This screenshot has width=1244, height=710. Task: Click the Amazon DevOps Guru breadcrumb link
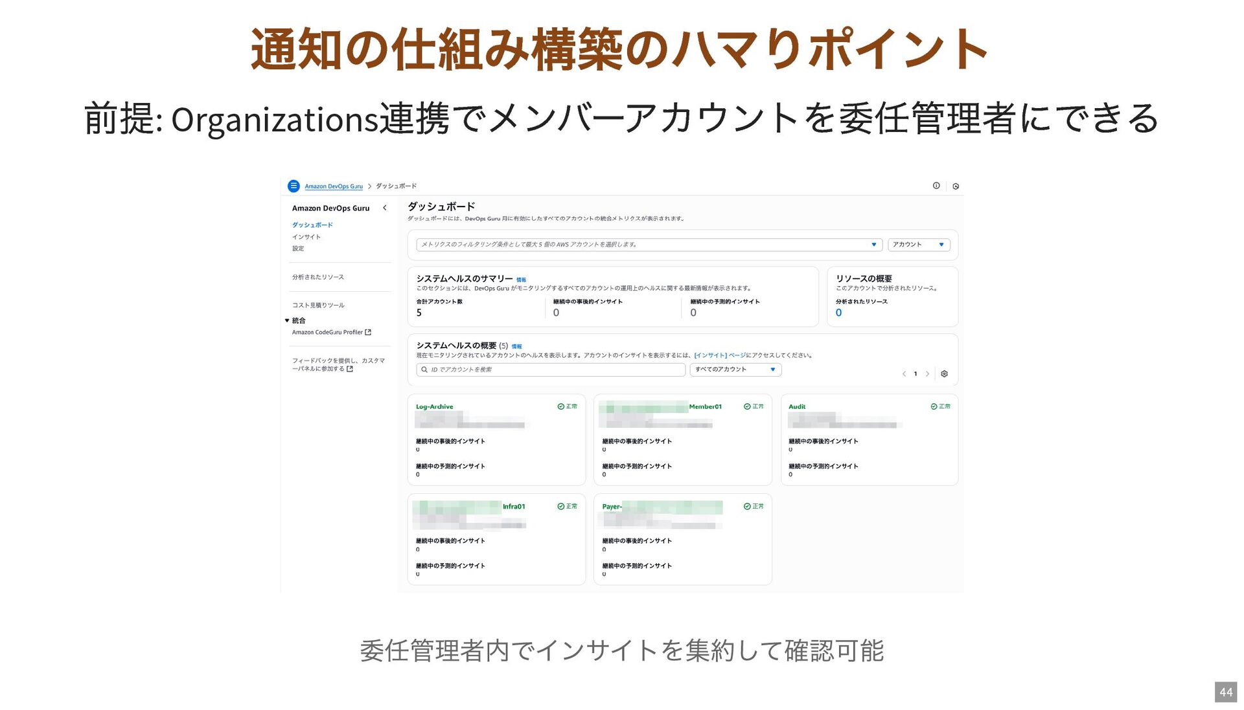pyautogui.click(x=334, y=186)
